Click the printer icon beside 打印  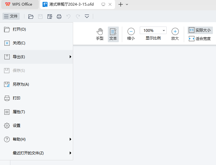pos(7,98)
